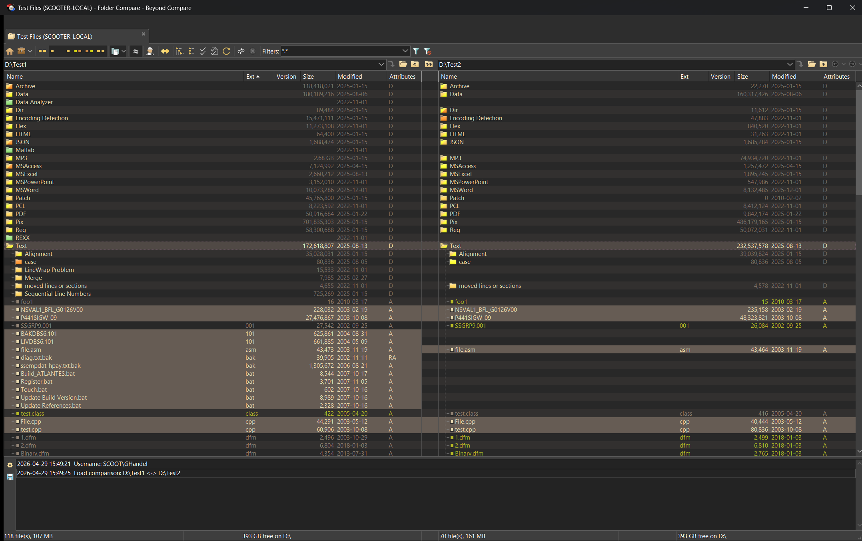Click select all files icon
This screenshot has width=862, height=541.
click(x=214, y=51)
